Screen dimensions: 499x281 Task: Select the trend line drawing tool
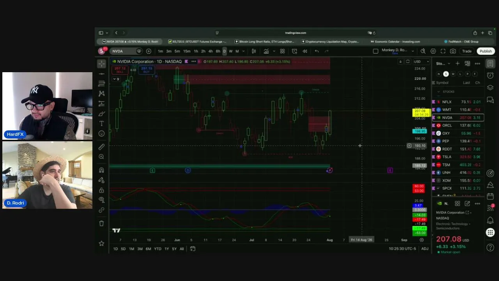click(x=102, y=74)
